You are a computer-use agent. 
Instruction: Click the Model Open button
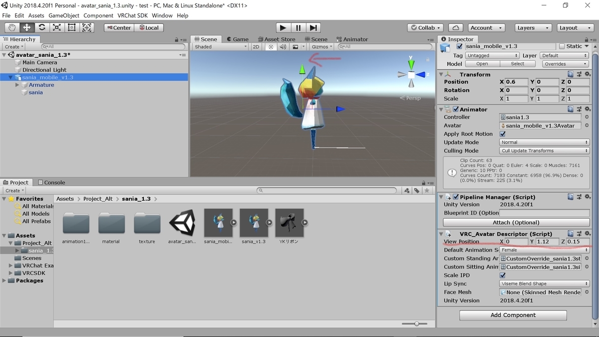point(482,64)
